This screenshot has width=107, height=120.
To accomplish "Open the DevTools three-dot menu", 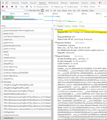I will pos(105,3).
